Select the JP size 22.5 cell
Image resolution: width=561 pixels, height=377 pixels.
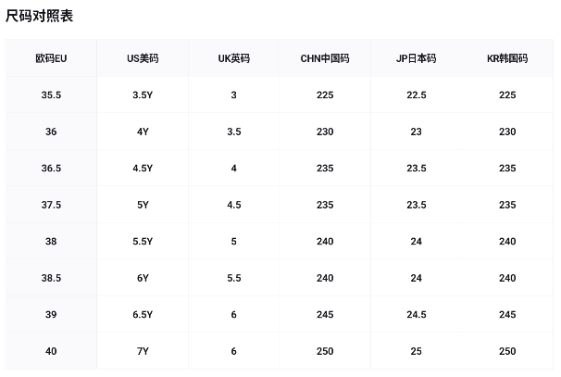[x=416, y=94]
